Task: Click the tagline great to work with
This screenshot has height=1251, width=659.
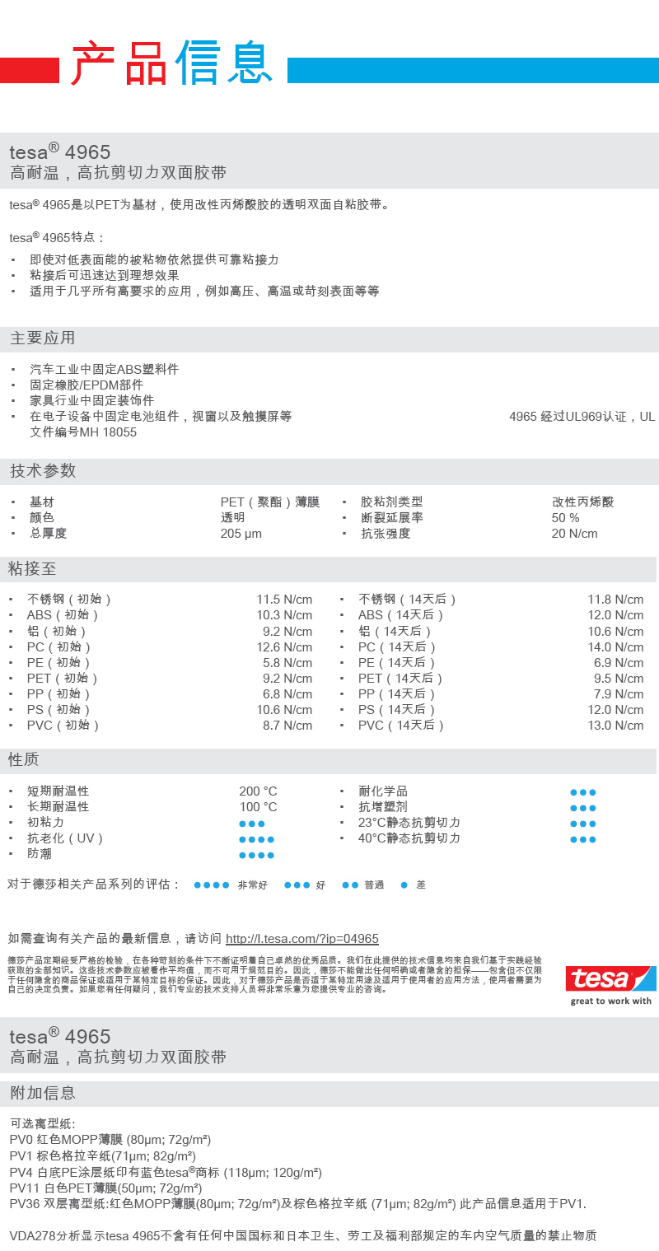Action: (x=611, y=1001)
